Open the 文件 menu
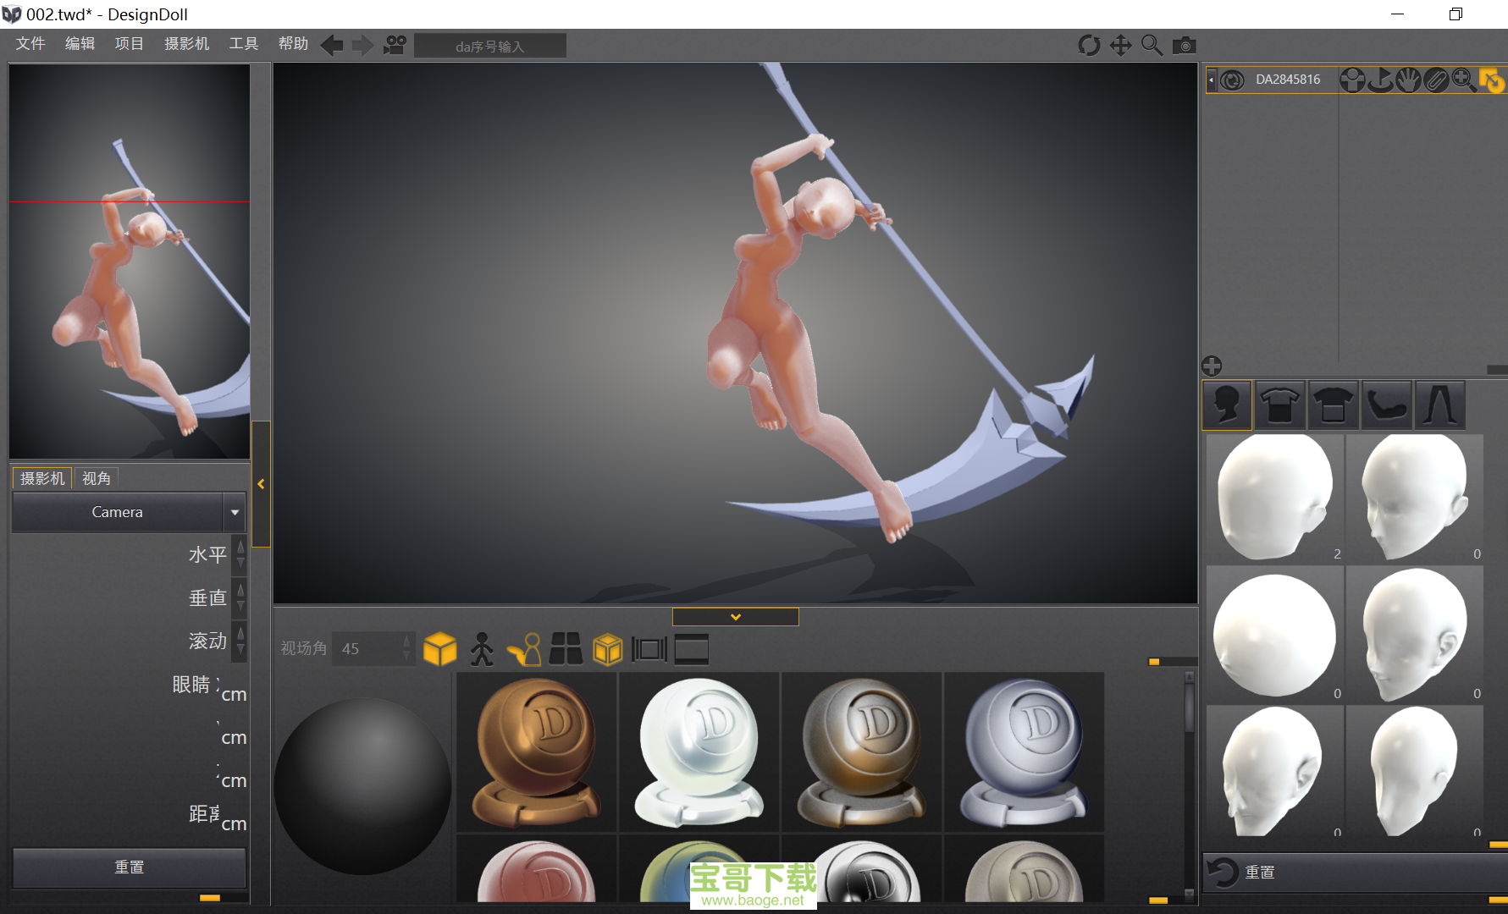The image size is (1508, 914). pos(30,44)
